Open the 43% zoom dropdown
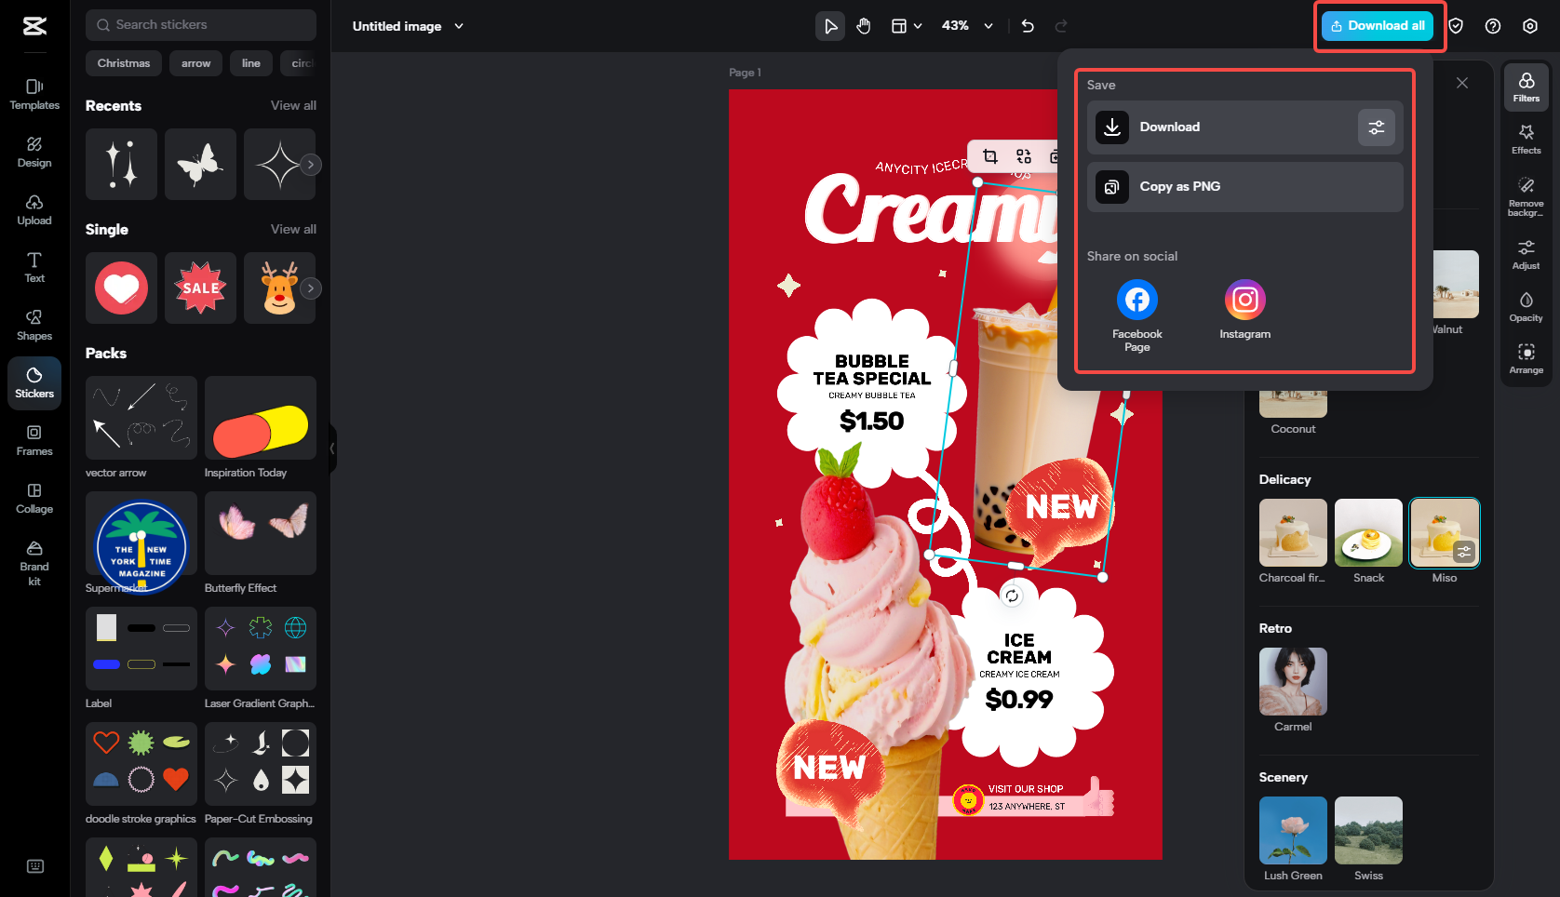 click(968, 26)
